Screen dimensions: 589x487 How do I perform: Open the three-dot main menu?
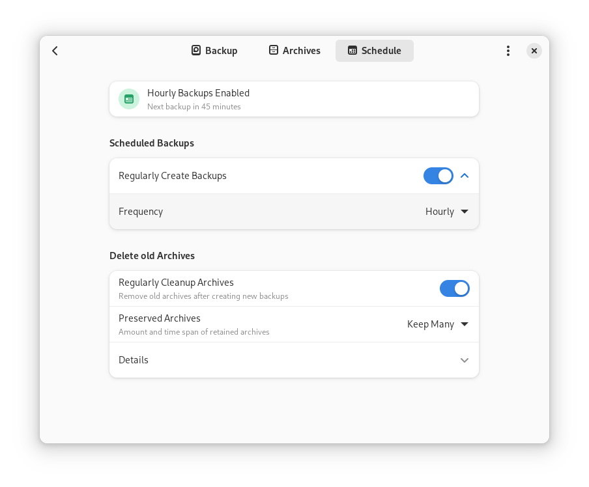coord(508,51)
